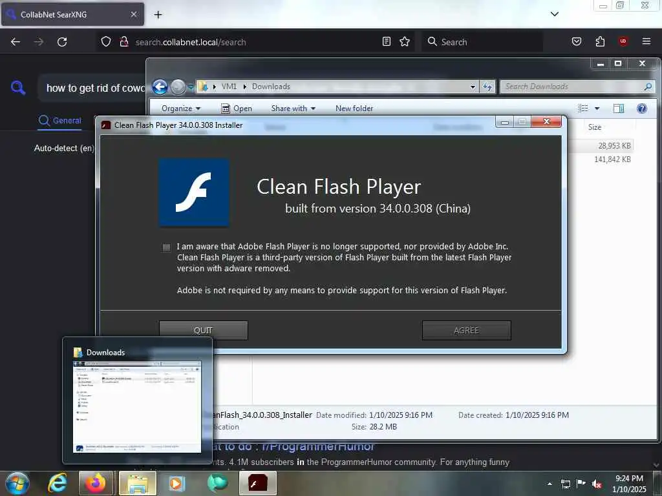662x496 pixels.
Task: Click the File Explorer taskbar button
Action: 138,483
